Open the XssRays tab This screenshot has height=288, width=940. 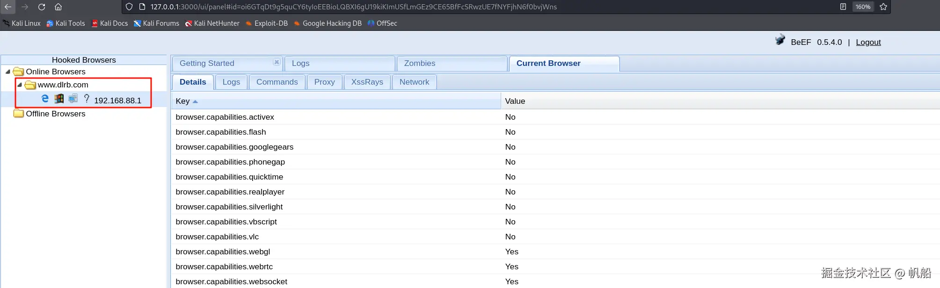point(367,82)
